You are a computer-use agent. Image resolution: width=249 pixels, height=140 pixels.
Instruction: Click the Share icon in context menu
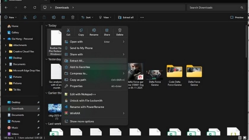coord(107,30)
